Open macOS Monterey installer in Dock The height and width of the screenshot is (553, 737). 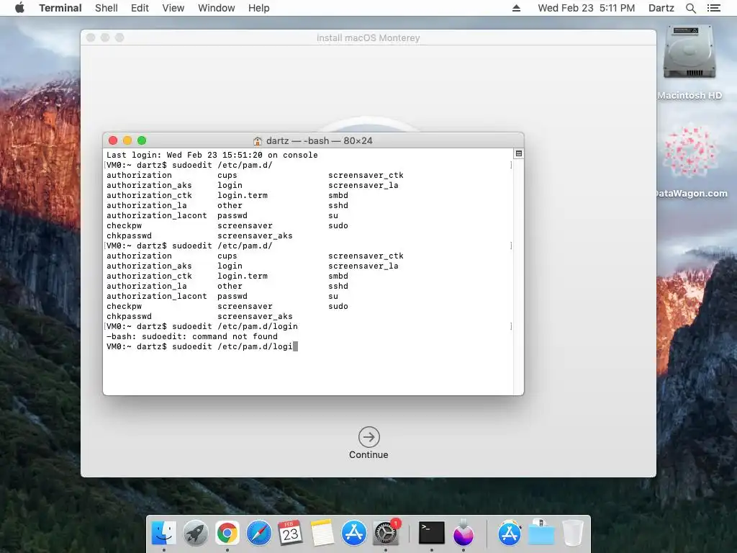pyautogui.click(x=464, y=534)
